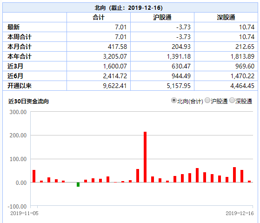Viewport: 260px width, 223px height.
Task: Click the 2019-12-16 end date label
Action: click(x=240, y=213)
